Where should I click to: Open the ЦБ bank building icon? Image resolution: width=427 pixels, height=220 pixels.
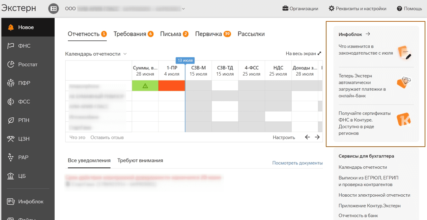click(x=11, y=176)
